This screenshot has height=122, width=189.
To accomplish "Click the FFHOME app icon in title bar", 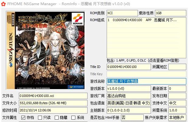I will point(3,4).
